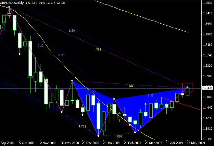The width and height of the screenshot is (214, 146).
Task: Select the 22 Mar 2009 date label
Action: tap(153, 143)
